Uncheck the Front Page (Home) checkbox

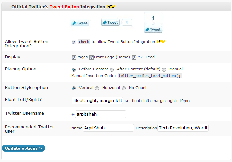point(91,57)
